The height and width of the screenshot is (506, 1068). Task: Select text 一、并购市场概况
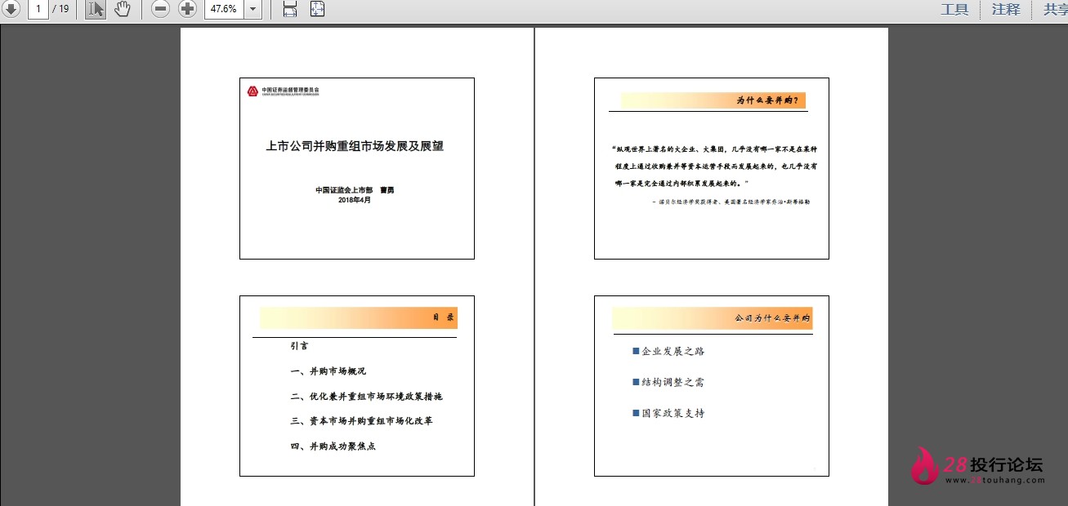328,371
